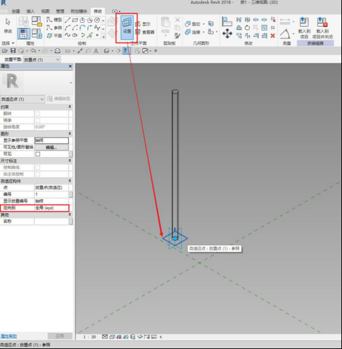The height and width of the screenshot is (349, 342).
Task: Click the Orient to value field
Action: coord(51,208)
